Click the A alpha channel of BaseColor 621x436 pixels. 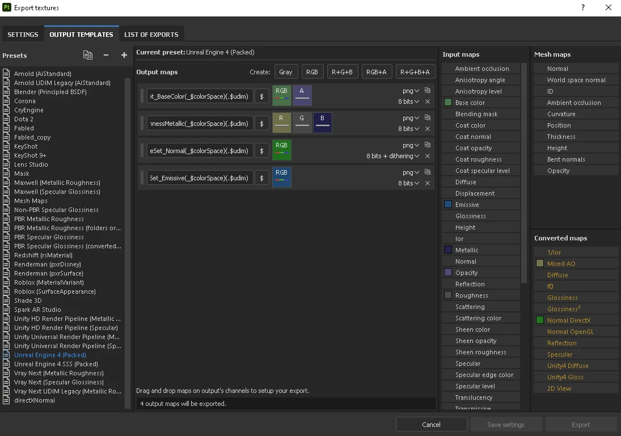pos(302,95)
